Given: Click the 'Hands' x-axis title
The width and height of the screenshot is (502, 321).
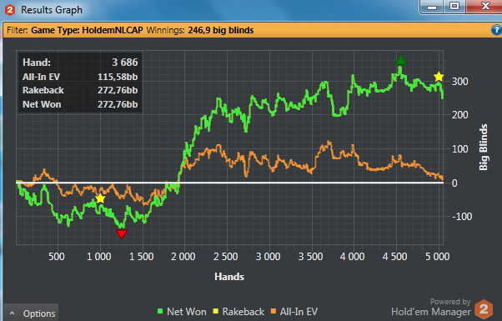Looking at the screenshot, I should pos(229,277).
